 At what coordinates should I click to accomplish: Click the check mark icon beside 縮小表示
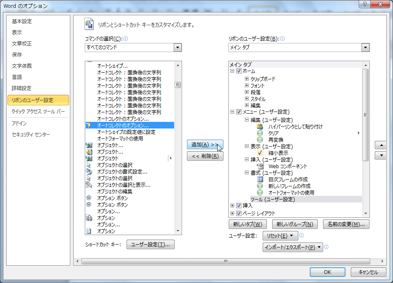pyautogui.click(x=260, y=153)
